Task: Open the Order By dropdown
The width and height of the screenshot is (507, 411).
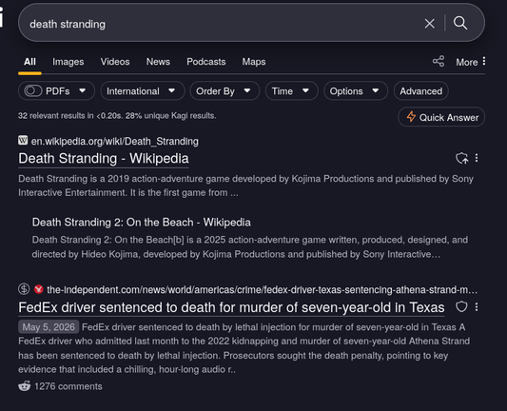Action: point(224,91)
